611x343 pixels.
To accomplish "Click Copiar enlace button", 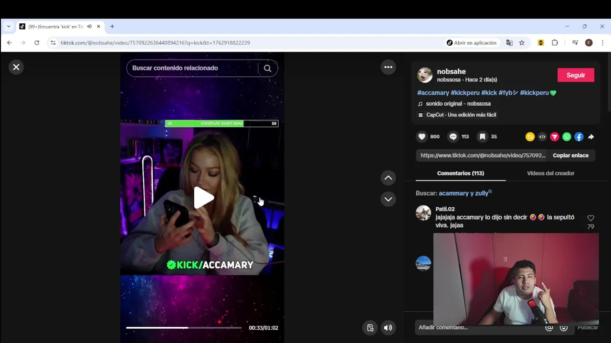I will (570, 155).
